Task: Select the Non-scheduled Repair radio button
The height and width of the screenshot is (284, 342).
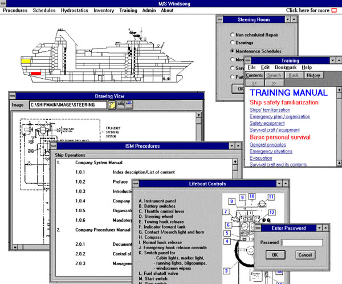Action: point(233,35)
